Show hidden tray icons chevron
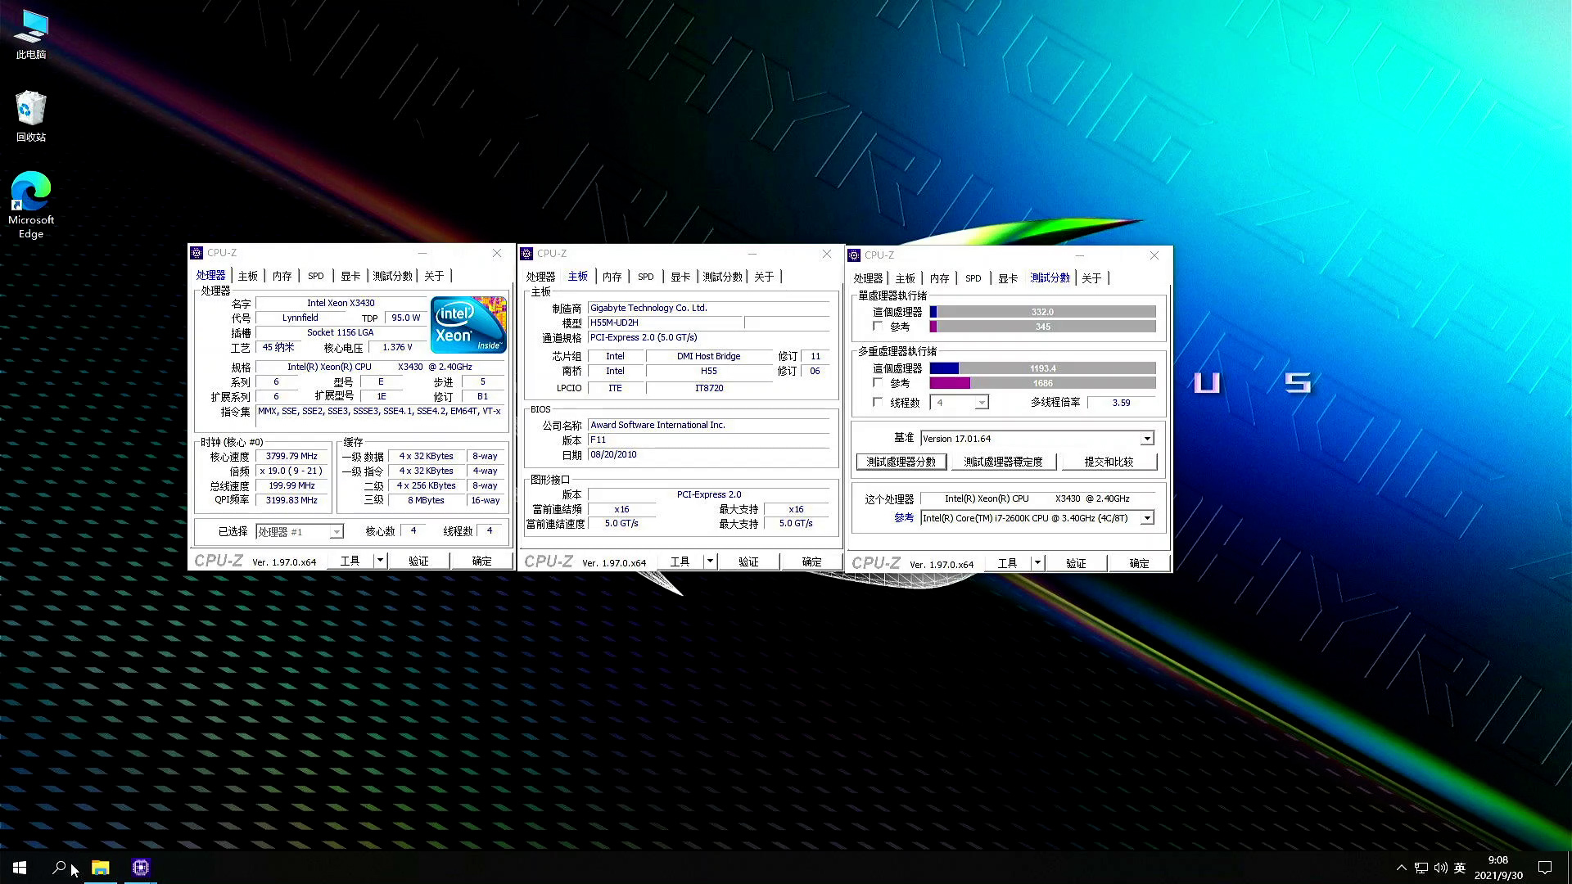The height and width of the screenshot is (884, 1572). 1401,868
